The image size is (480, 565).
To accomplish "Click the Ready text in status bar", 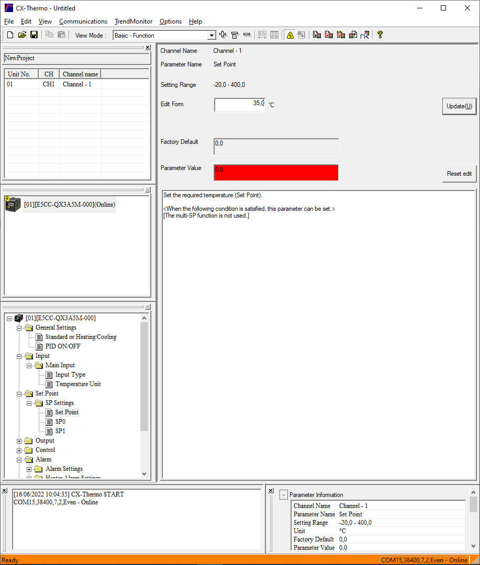I will click(x=10, y=560).
